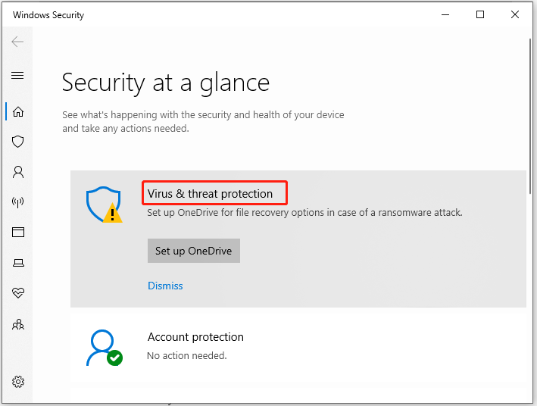The image size is (537, 406).
Task: Open Device performance & health heart icon
Action: 18,293
